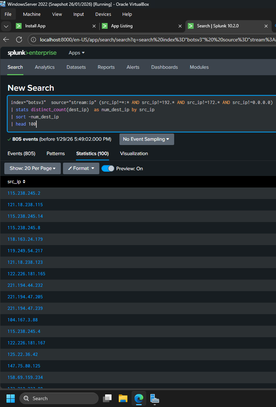Switch to the Visualization tab
276x407 pixels.
click(134, 154)
